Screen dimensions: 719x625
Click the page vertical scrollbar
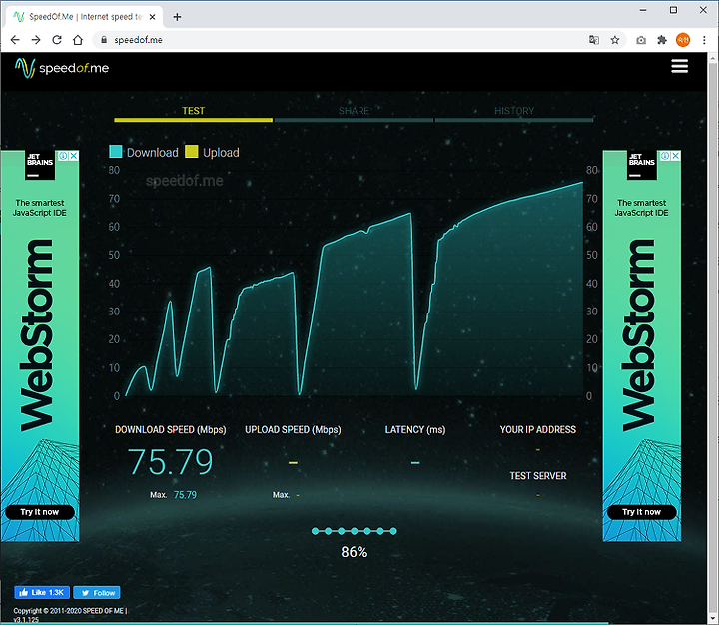pyautogui.click(x=713, y=337)
